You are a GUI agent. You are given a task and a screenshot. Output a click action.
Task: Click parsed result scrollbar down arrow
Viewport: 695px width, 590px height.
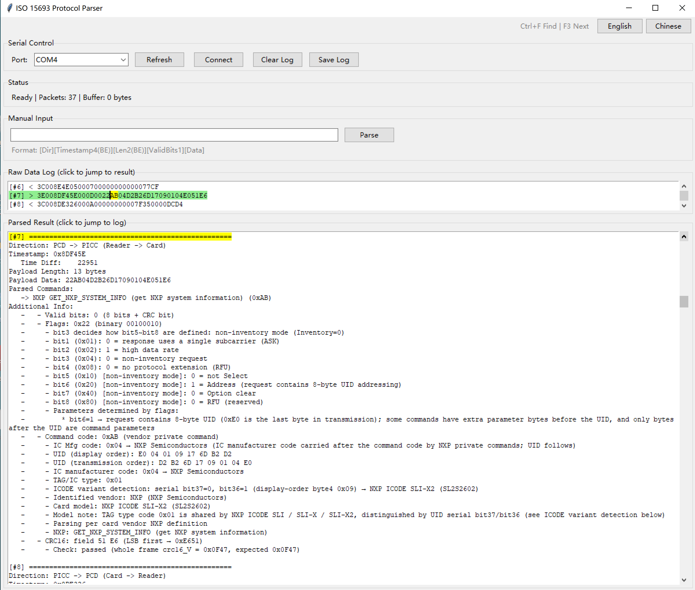point(684,580)
